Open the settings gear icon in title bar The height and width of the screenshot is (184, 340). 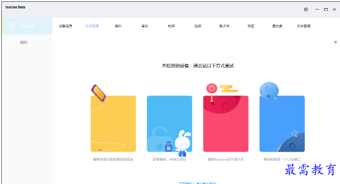tap(306, 10)
